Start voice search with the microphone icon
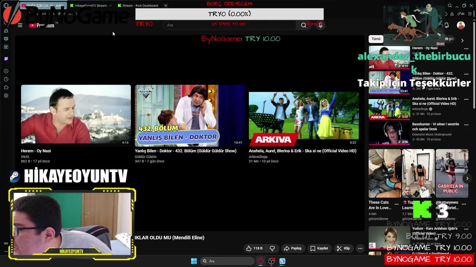476x267 pixels. point(320,25)
